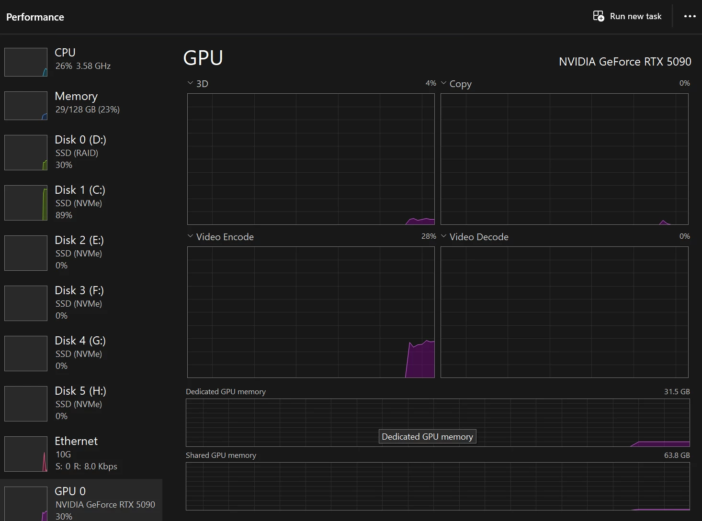
Task: Click the large GPU heading
Action: [203, 58]
